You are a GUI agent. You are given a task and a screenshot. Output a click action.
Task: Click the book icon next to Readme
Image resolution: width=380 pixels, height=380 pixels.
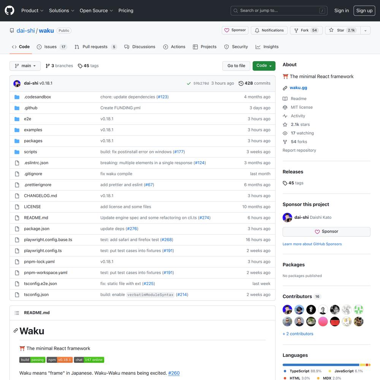coord(285,99)
